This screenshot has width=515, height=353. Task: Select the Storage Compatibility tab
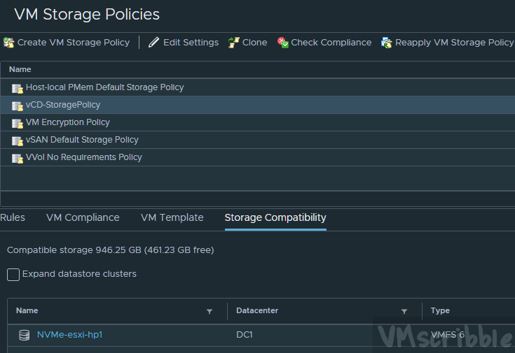pyautogui.click(x=275, y=217)
